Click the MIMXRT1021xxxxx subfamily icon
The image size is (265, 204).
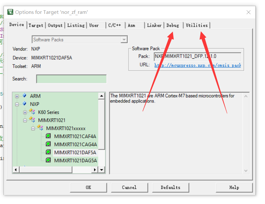tap(40, 128)
